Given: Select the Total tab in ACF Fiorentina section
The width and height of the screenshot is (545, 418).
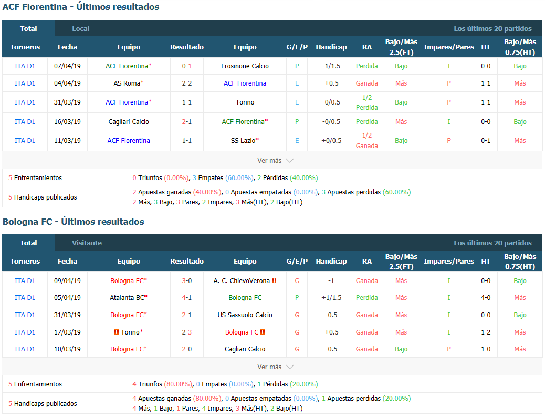Looking at the screenshot, I should [28, 28].
